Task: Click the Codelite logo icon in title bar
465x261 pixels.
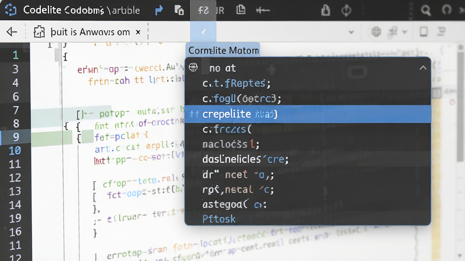Action: [11, 10]
